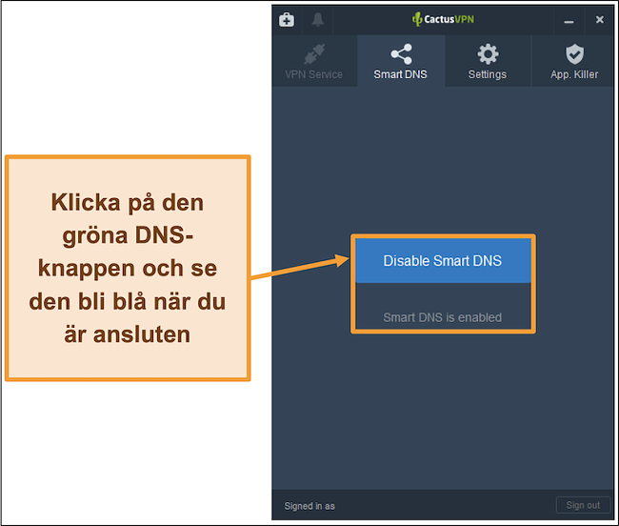Open the first-aid support kit icon

pos(287,19)
